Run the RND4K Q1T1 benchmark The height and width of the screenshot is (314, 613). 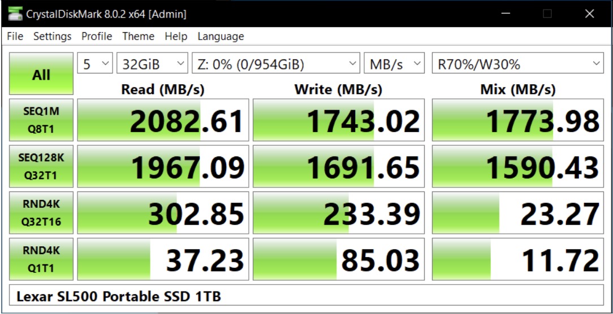[41, 259]
